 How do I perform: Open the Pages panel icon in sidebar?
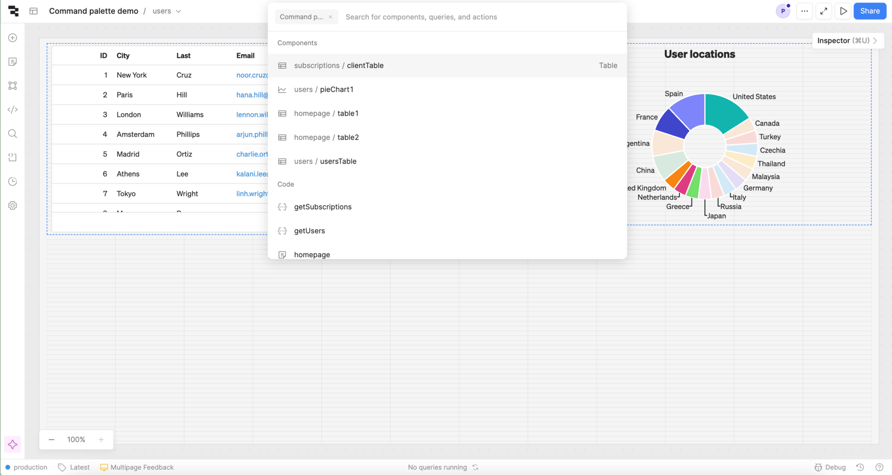(x=13, y=61)
